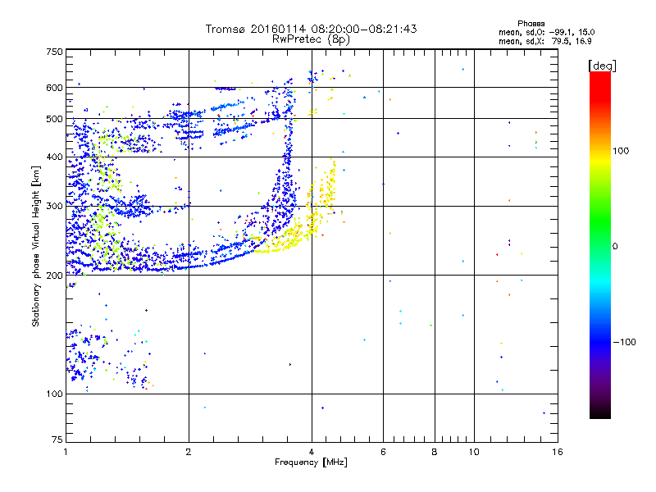Click the x-axis '10' tick label
Image resolution: width=656 pixels, height=492 pixels.
(474, 452)
